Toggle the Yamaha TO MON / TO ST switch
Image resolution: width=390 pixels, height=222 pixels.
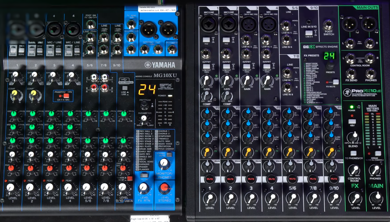(x=130, y=178)
